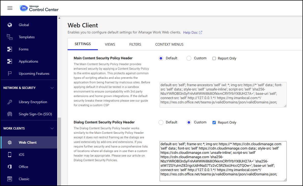
Task: Select Custom for Main Content Security Policy
Action: pyautogui.click(x=189, y=58)
